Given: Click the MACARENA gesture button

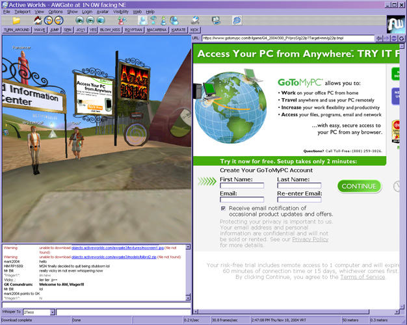Looking at the screenshot, I should pos(157,30).
